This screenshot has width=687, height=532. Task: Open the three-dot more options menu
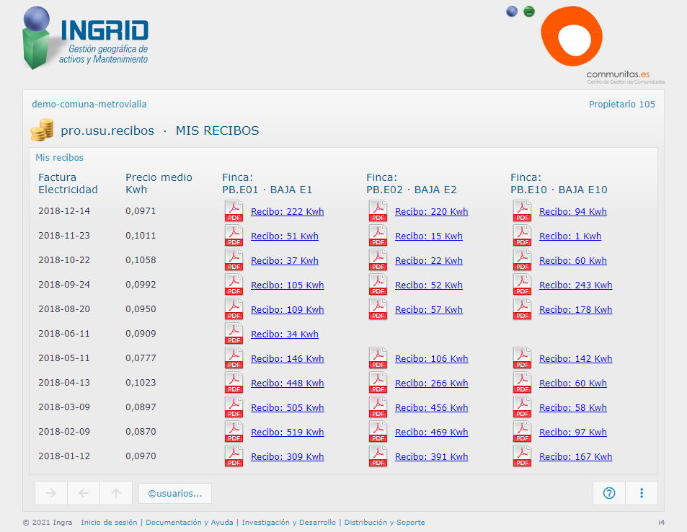pyautogui.click(x=641, y=494)
